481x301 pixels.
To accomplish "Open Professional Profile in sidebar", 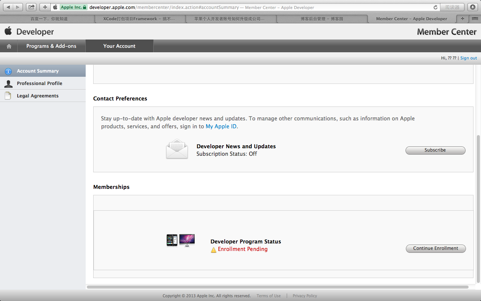I will [x=43, y=83].
